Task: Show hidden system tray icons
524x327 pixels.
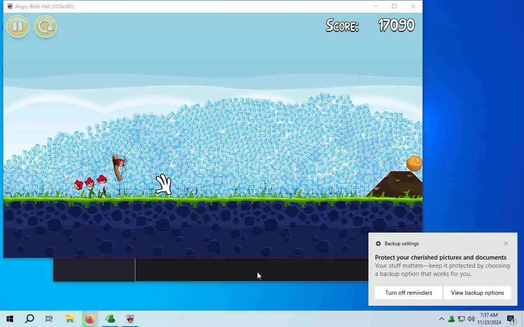Action: pos(441,319)
